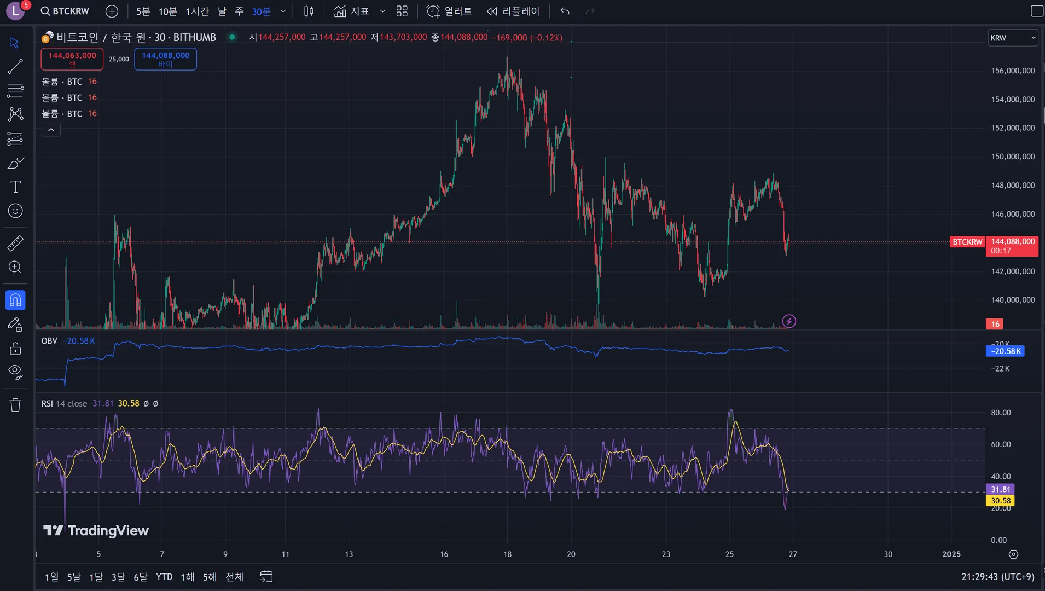Select the trend line tool
Viewport: 1045px width, 591px height.
(x=15, y=67)
